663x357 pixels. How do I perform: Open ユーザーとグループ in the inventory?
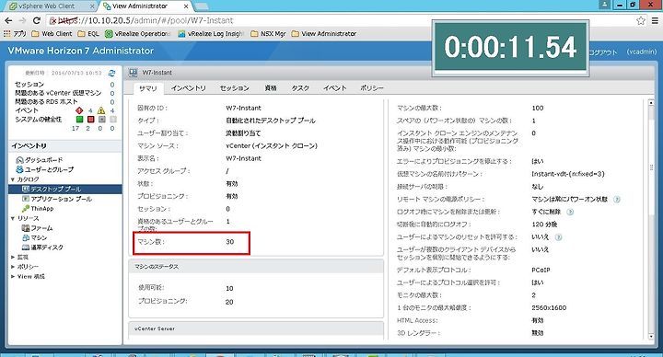(x=45, y=169)
